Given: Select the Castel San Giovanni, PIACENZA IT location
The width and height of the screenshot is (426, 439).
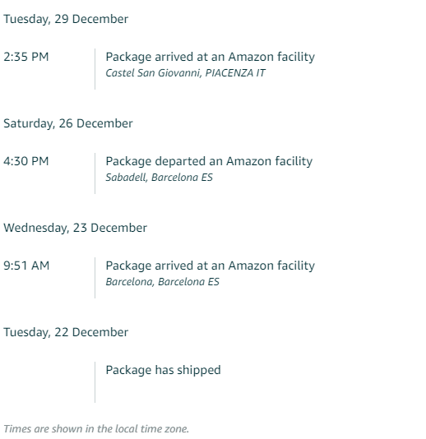Looking at the screenshot, I should coord(185,73).
